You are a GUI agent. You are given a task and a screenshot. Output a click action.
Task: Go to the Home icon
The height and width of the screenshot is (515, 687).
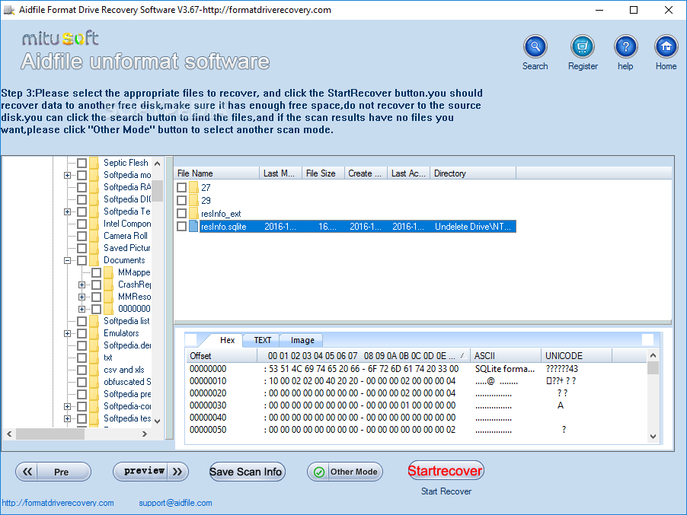click(x=666, y=46)
